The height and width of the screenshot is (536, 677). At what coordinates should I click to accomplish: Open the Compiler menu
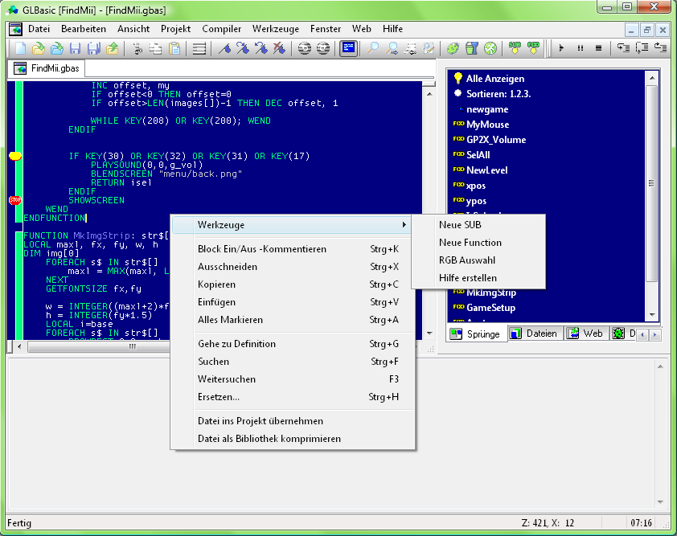(x=221, y=28)
